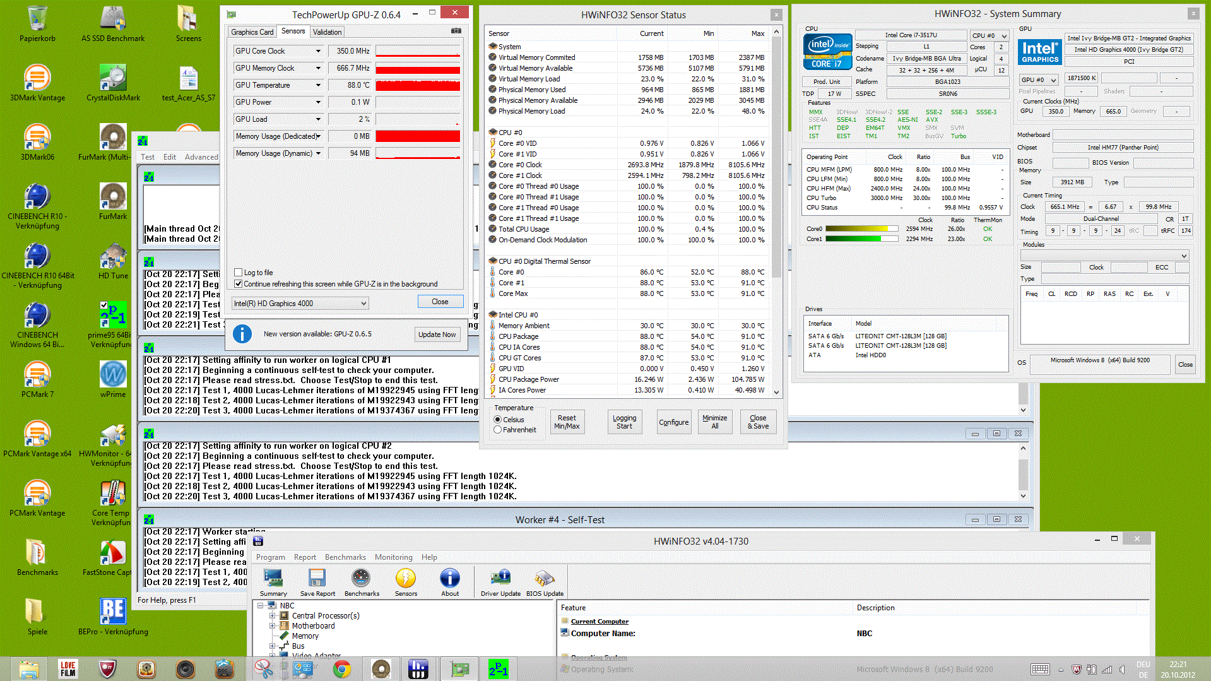The height and width of the screenshot is (681, 1211).
Task: Click Close & Save in Sensor Status
Action: [758, 422]
